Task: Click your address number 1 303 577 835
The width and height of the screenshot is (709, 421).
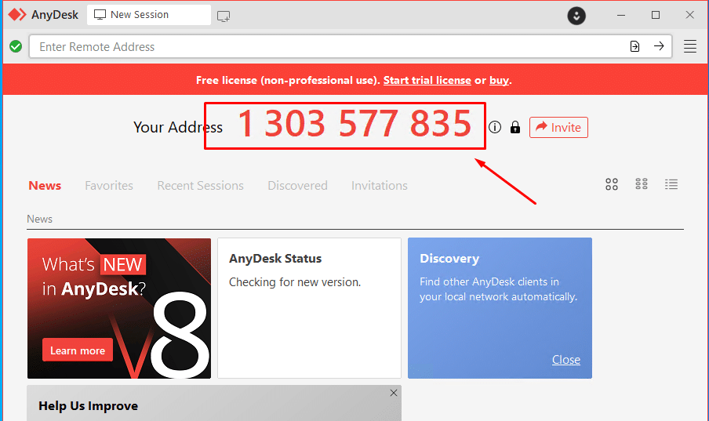Action: tap(354, 123)
